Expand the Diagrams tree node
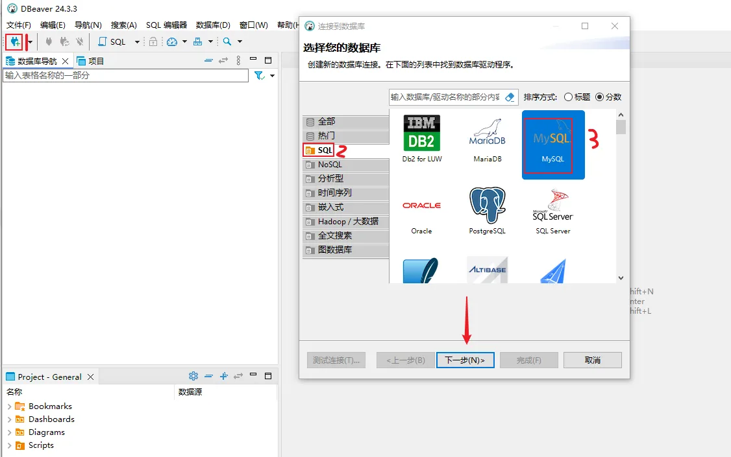 9,432
